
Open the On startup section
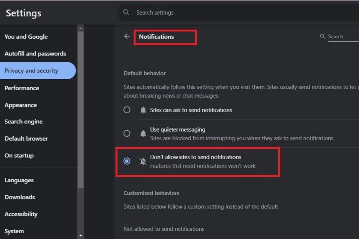[19, 156]
